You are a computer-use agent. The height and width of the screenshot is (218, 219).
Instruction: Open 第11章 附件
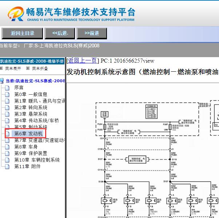coord(27,166)
